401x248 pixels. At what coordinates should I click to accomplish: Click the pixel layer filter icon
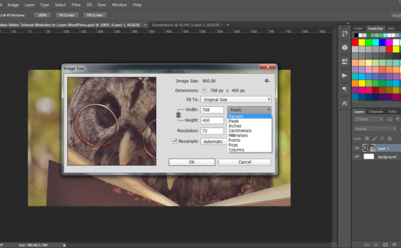click(390, 119)
